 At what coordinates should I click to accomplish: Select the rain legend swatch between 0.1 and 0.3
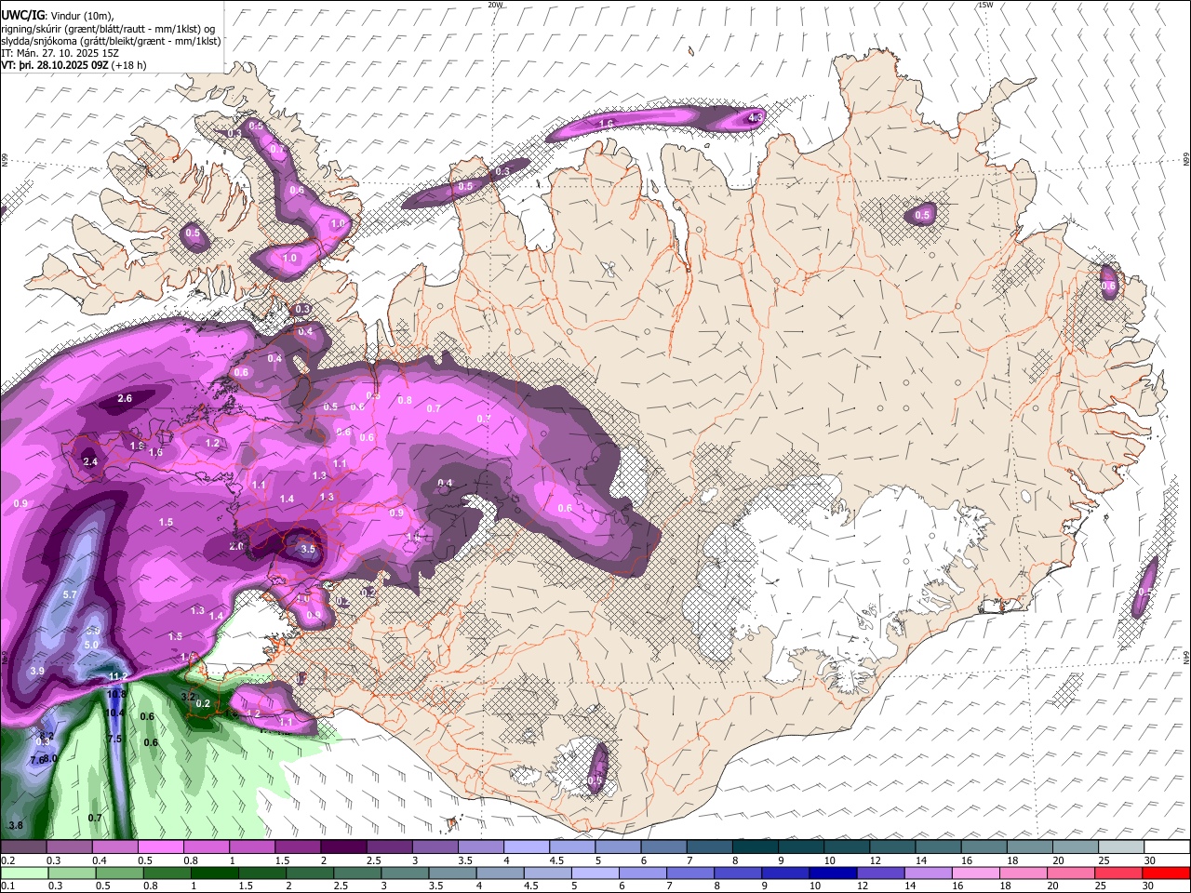(x=24, y=873)
